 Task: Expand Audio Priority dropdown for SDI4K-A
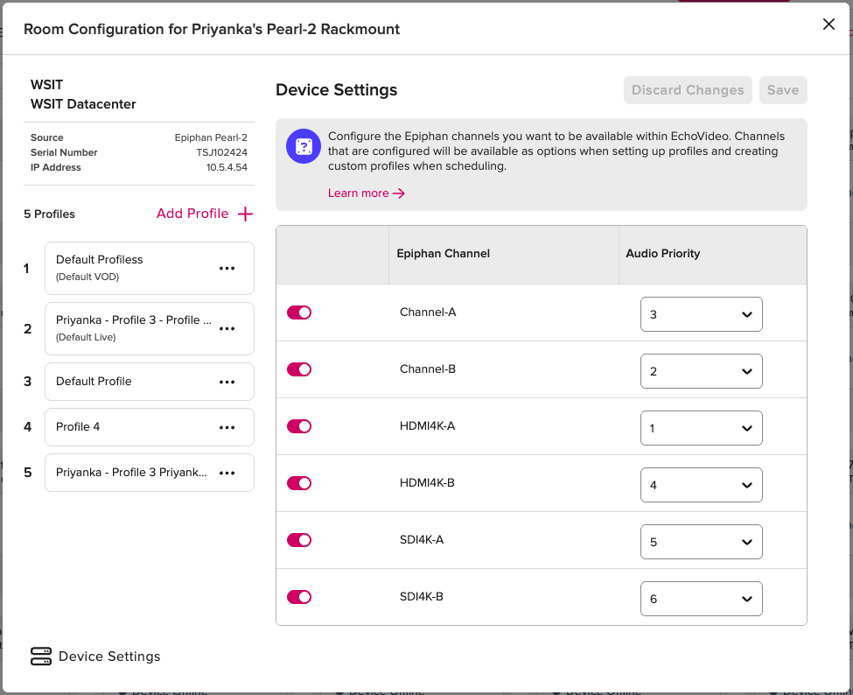tap(702, 542)
